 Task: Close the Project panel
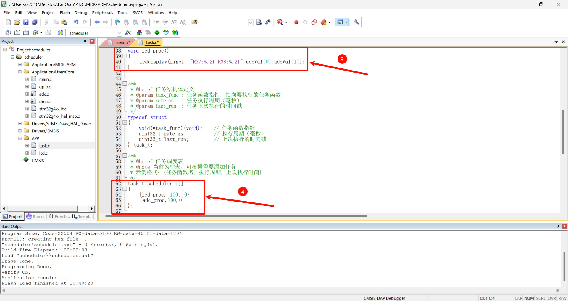tap(92, 41)
